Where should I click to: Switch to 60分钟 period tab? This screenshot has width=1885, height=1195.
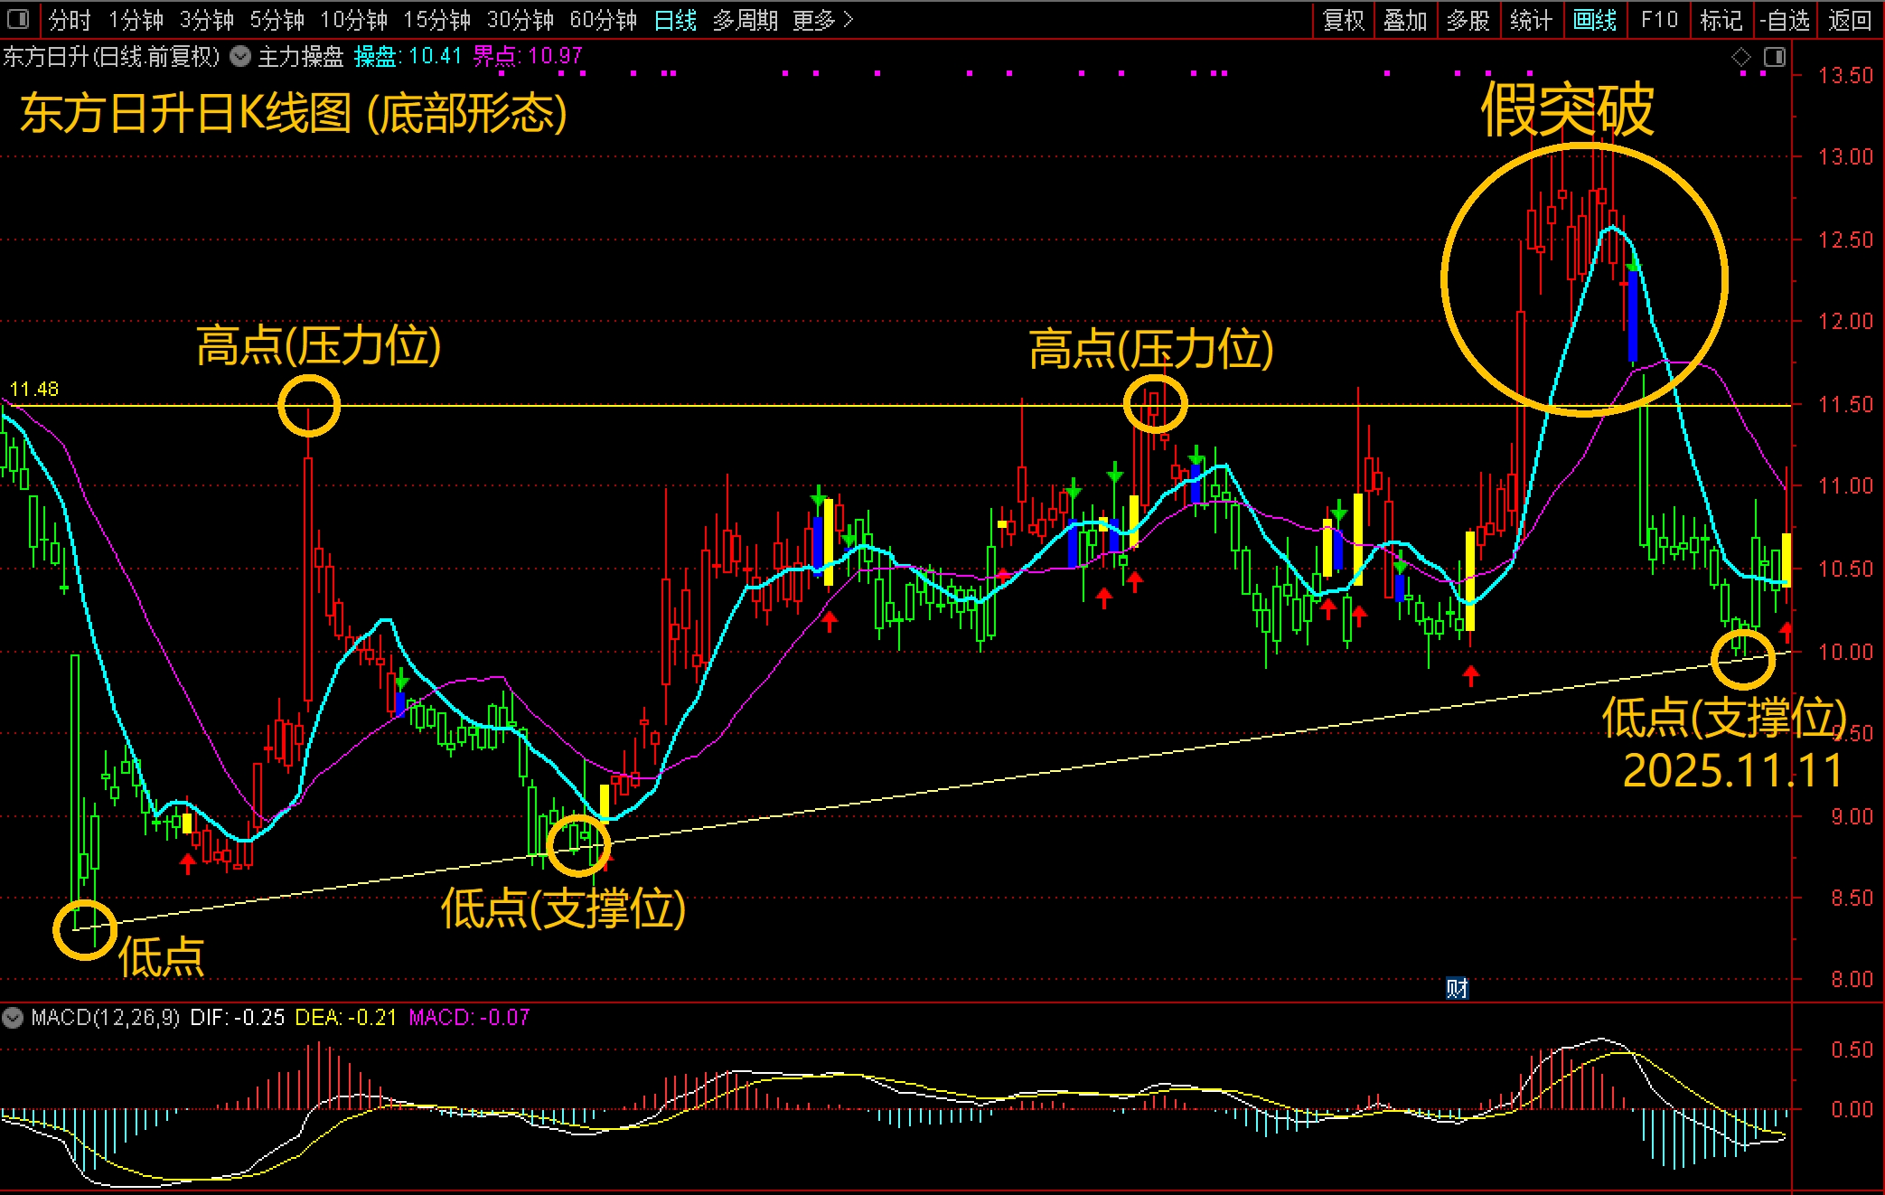pyautogui.click(x=603, y=20)
